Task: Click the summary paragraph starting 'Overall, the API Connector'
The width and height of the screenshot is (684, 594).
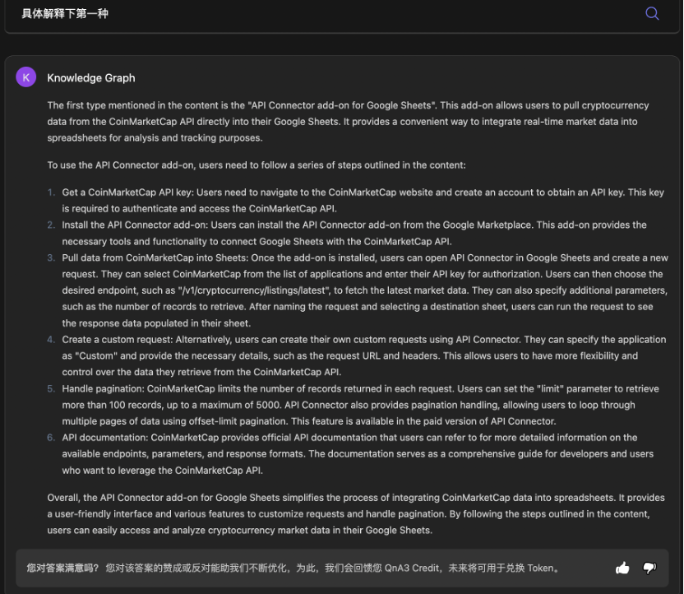Action: [356, 514]
